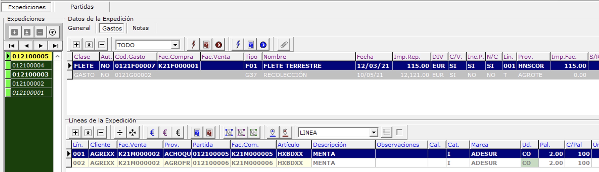Go to last expedition record button
Screen dimensions: 599x172
pyautogui.click(x=56, y=46)
